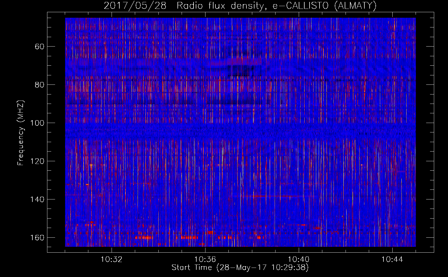Click the 120 frequency tick label
Image resolution: width=448 pixels, height=277 pixels.
coord(37,161)
